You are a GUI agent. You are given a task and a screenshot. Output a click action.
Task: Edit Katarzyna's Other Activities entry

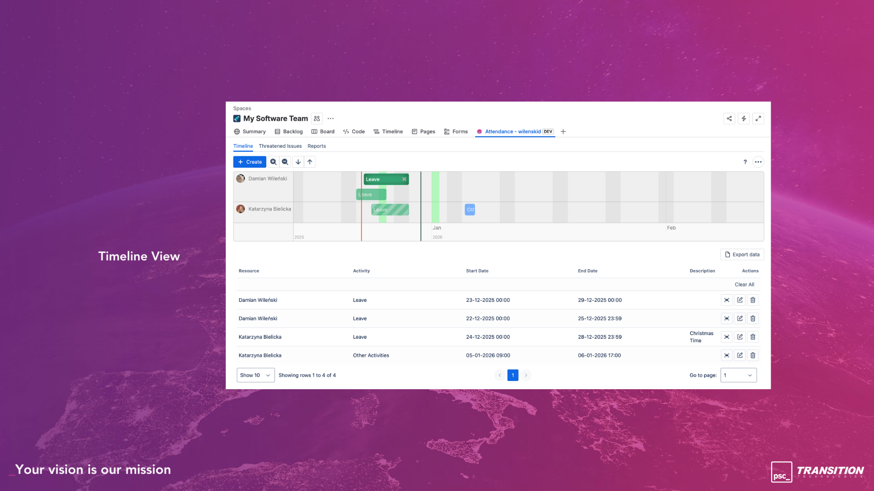coord(740,356)
